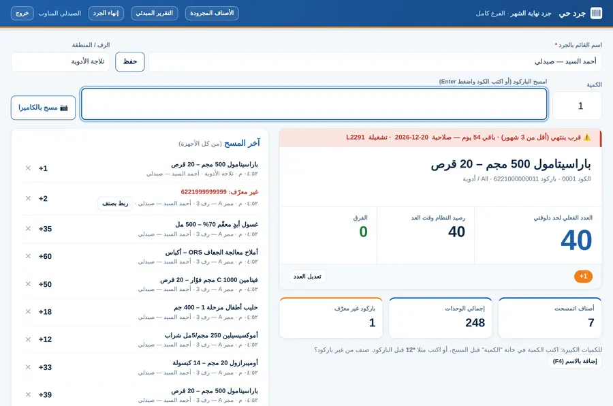613x406 pixels.
Task: Delete the حليب أطفال مرحلة 1 scan
Action: coord(28,312)
